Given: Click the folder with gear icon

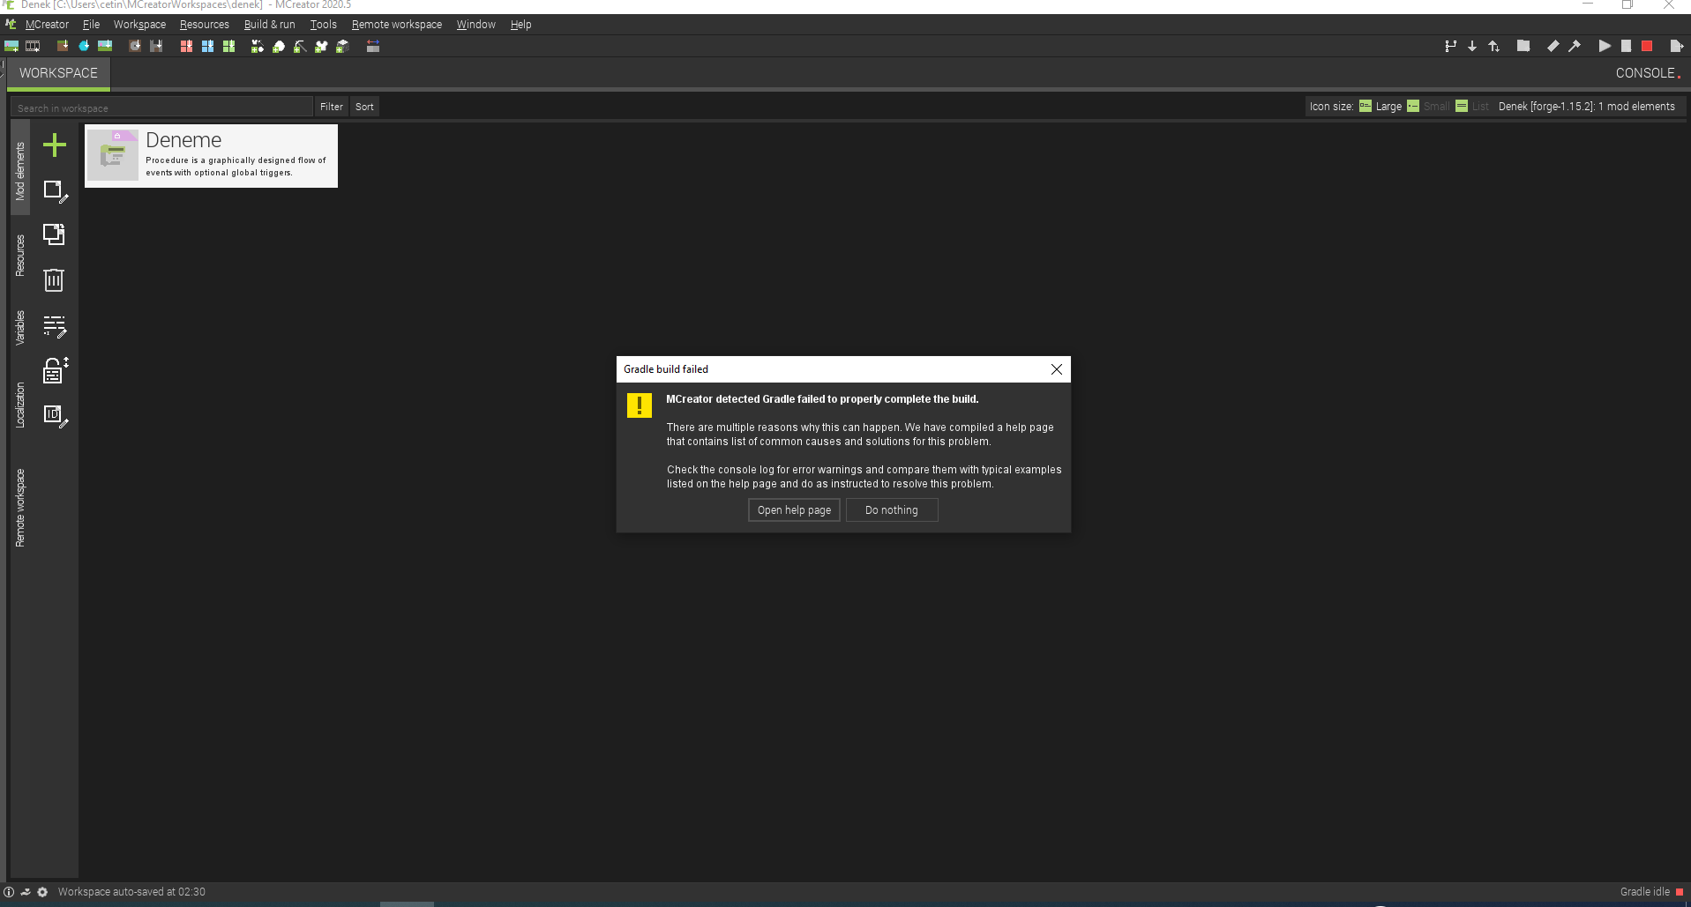Looking at the screenshot, I should tap(1523, 47).
